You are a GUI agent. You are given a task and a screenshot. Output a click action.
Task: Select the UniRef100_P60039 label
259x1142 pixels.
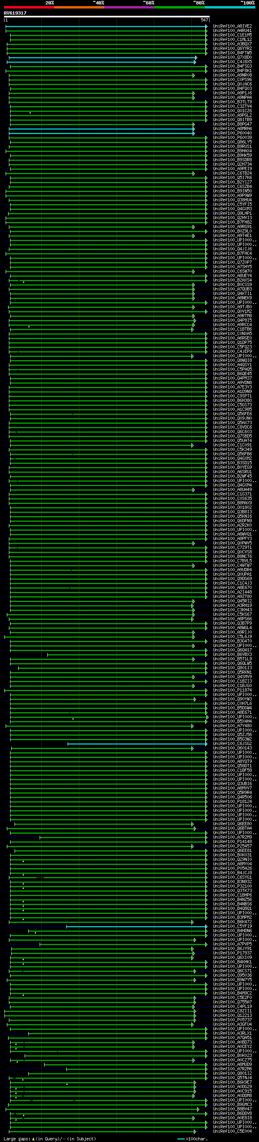click(x=232, y=137)
